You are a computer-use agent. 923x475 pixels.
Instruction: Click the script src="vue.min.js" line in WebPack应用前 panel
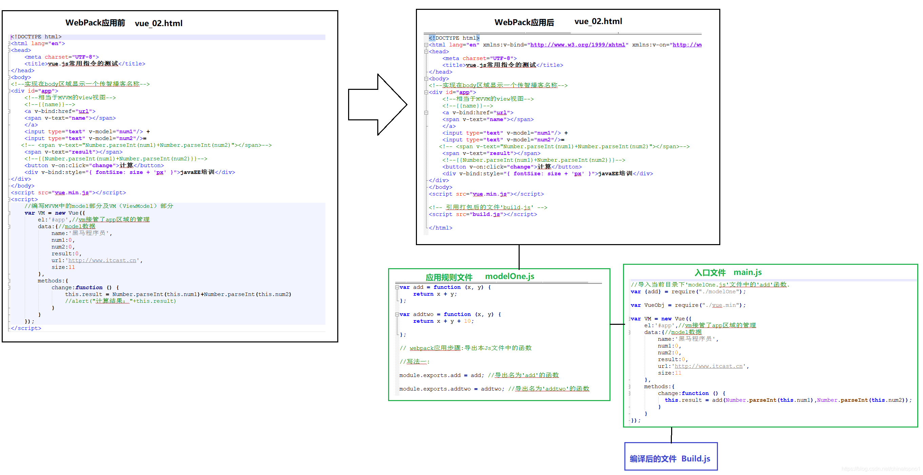click(68, 193)
